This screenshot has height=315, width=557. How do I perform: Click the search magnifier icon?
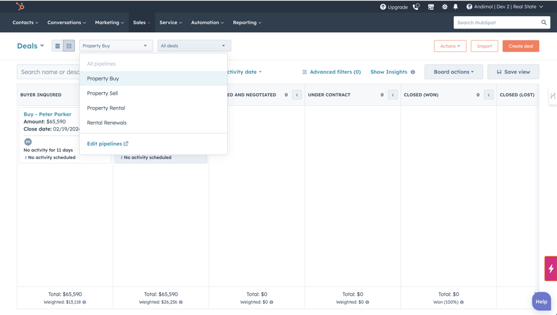[x=544, y=22]
